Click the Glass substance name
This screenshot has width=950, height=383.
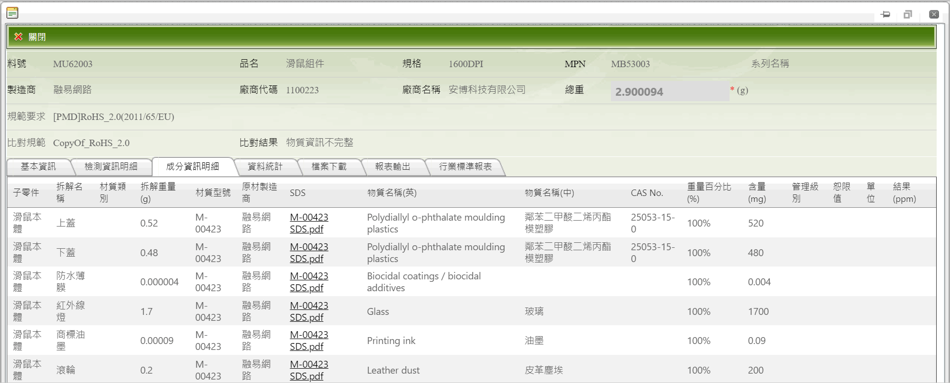[x=378, y=311]
